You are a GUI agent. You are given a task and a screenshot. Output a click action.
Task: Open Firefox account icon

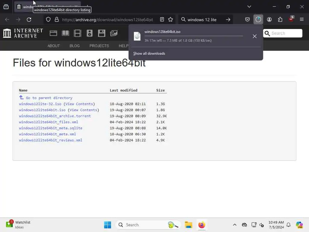point(269,19)
